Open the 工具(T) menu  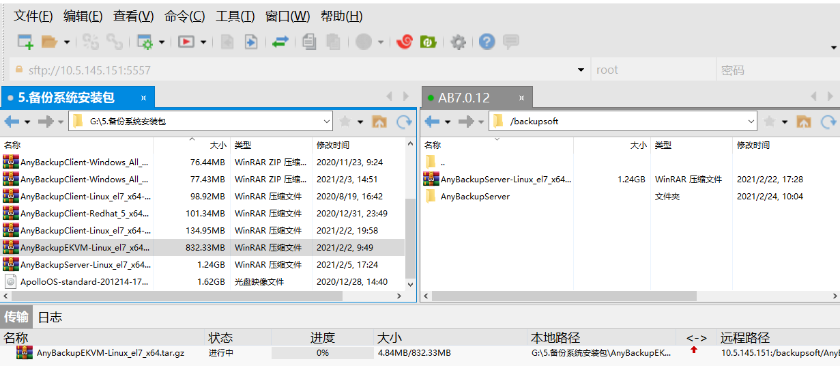click(235, 16)
